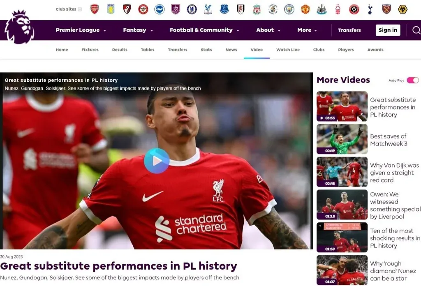The image size is (421, 286).
Task: Open the Liverpool club crest link
Action: [257, 9]
